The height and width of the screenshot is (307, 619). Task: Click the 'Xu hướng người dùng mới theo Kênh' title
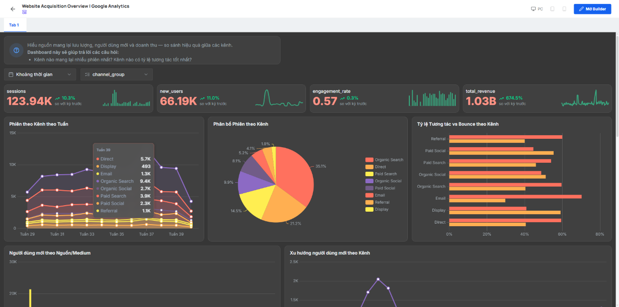pyautogui.click(x=330, y=253)
